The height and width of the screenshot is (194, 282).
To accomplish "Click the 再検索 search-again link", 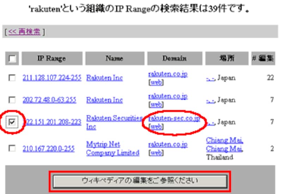I will click(x=24, y=32).
